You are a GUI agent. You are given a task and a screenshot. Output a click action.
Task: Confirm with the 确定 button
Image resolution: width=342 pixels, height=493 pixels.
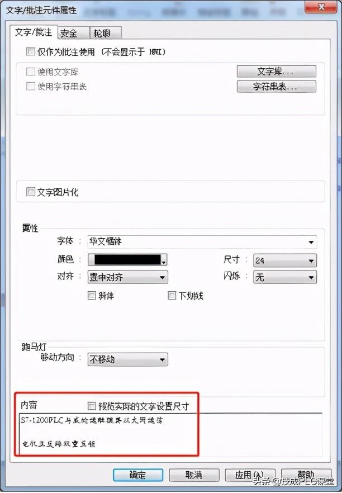(138, 475)
